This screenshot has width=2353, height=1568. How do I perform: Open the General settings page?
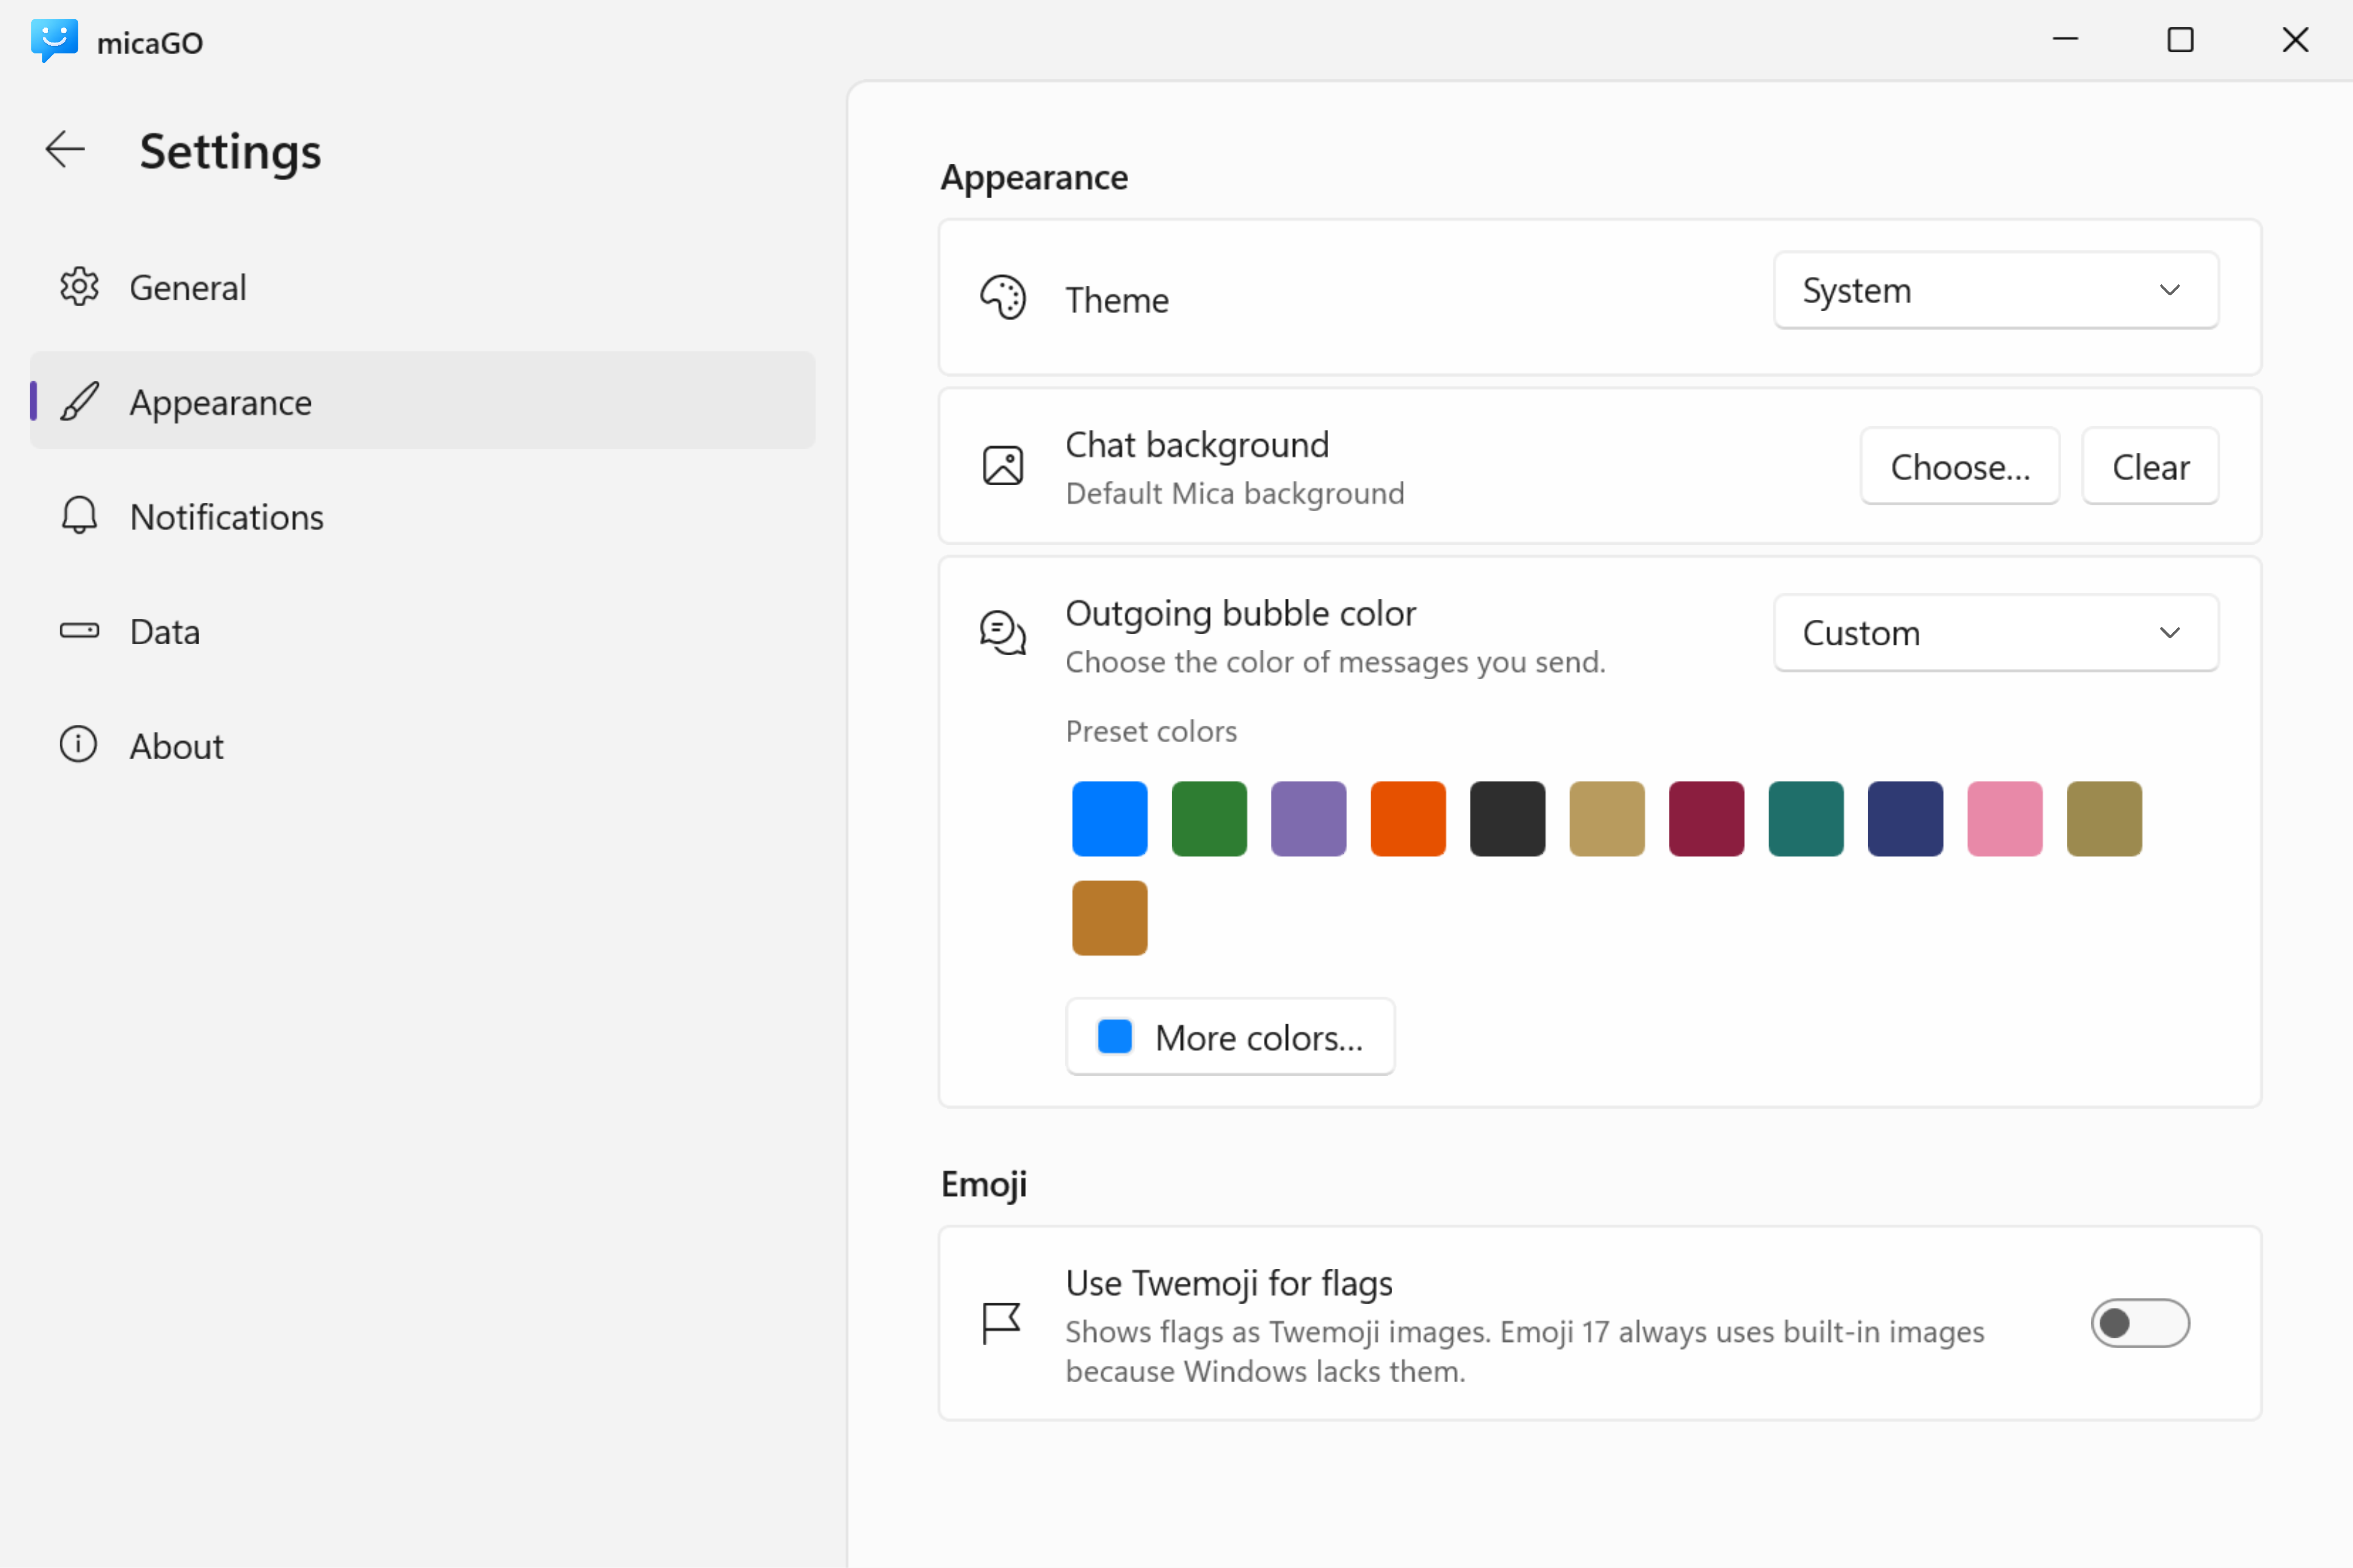[422, 287]
